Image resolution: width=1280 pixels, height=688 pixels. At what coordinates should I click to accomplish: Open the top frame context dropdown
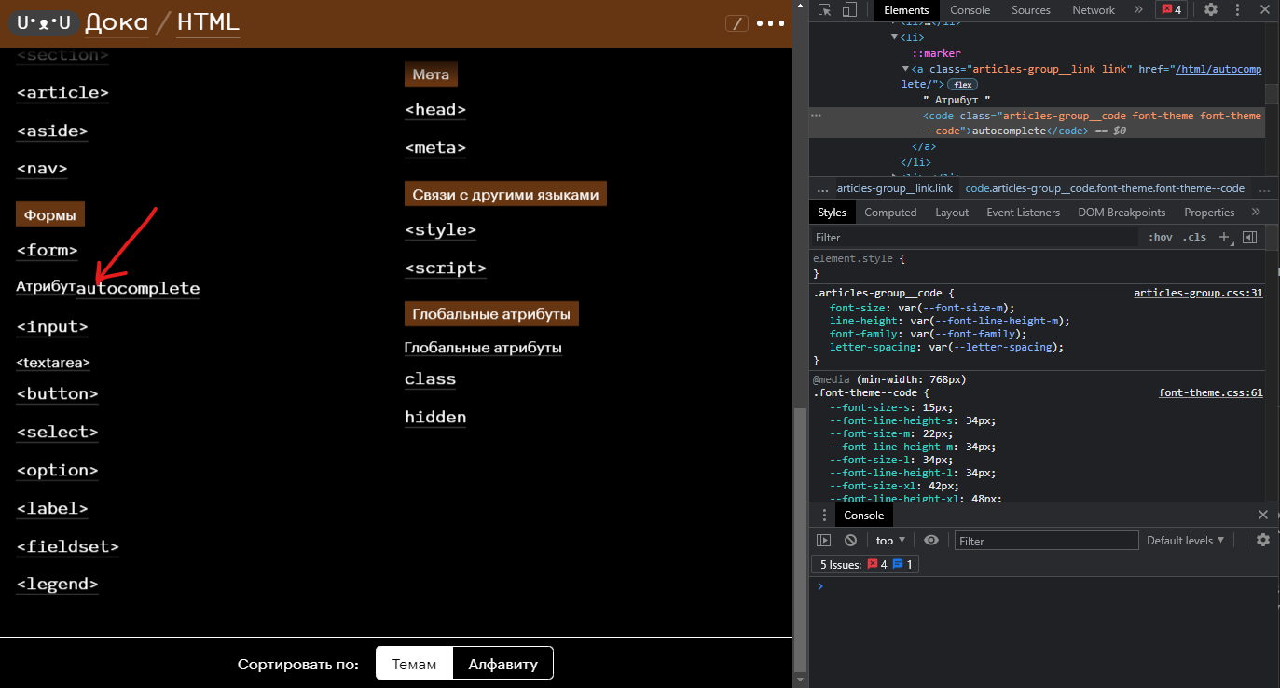tap(888, 540)
